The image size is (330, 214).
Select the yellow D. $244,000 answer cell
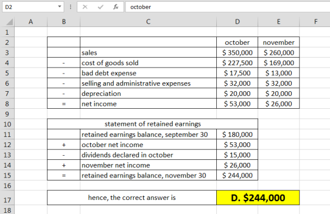pyautogui.click(x=258, y=198)
